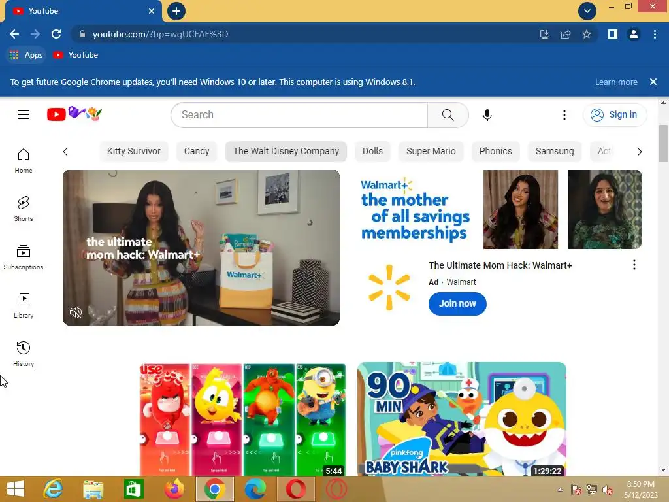Open Windows Store from taskbar

[133, 489]
